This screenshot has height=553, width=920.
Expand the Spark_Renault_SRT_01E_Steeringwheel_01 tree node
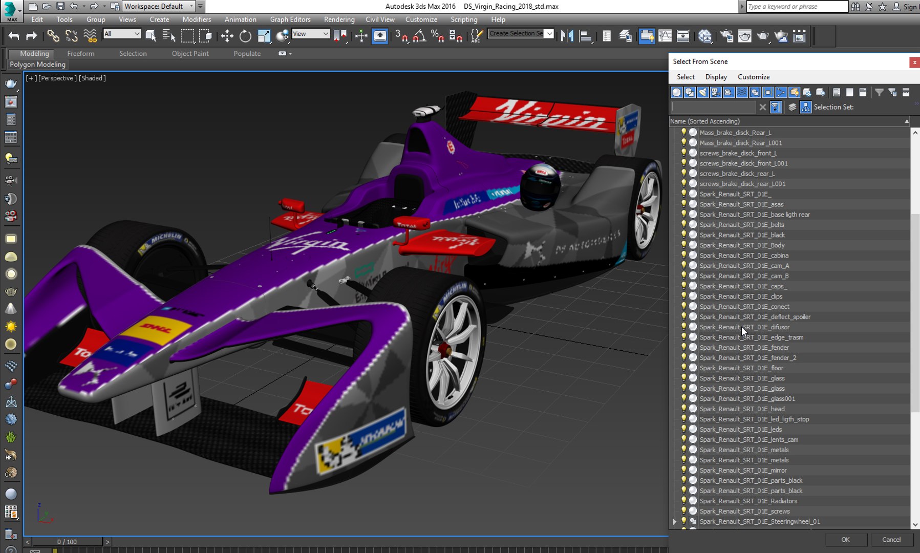[675, 522]
